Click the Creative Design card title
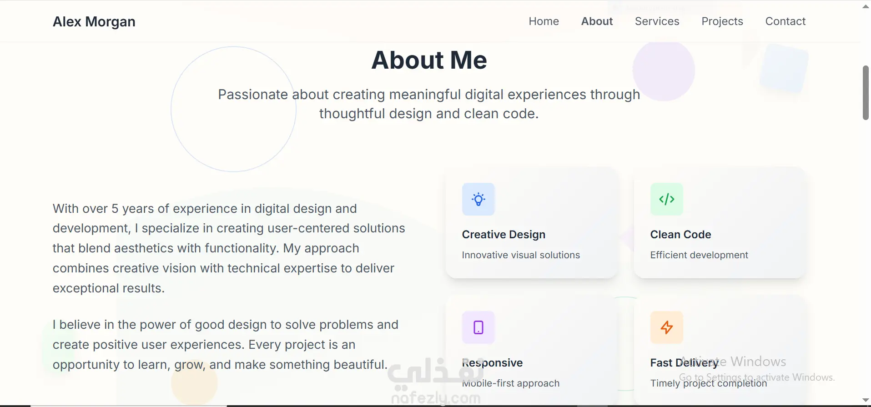871x407 pixels. [503, 235]
